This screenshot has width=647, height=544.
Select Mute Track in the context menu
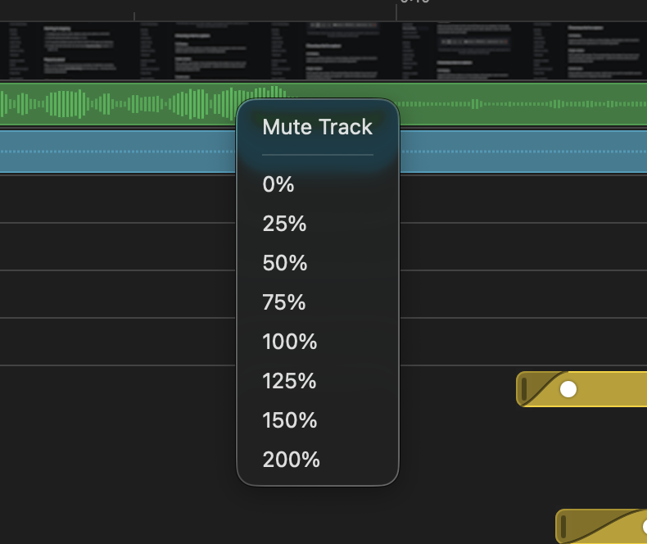(317, 127)
